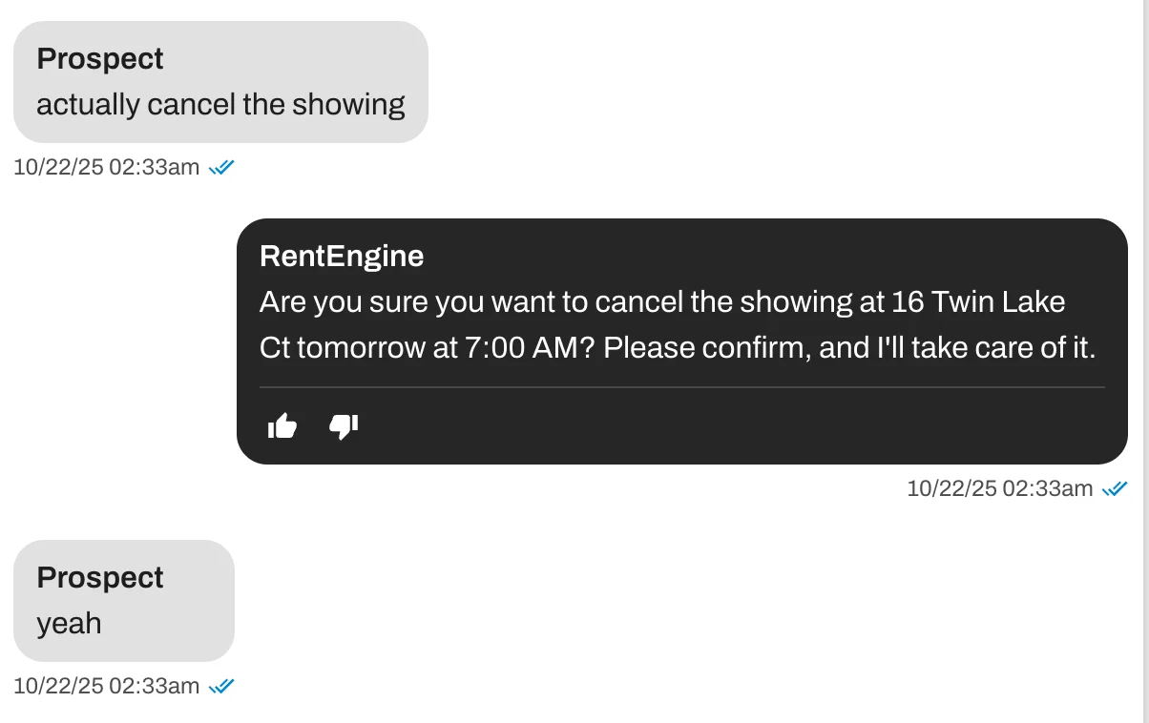Click the "RentEngine" sender name
The width and height of the screenshot is (1149, 723).
[342, 256]
